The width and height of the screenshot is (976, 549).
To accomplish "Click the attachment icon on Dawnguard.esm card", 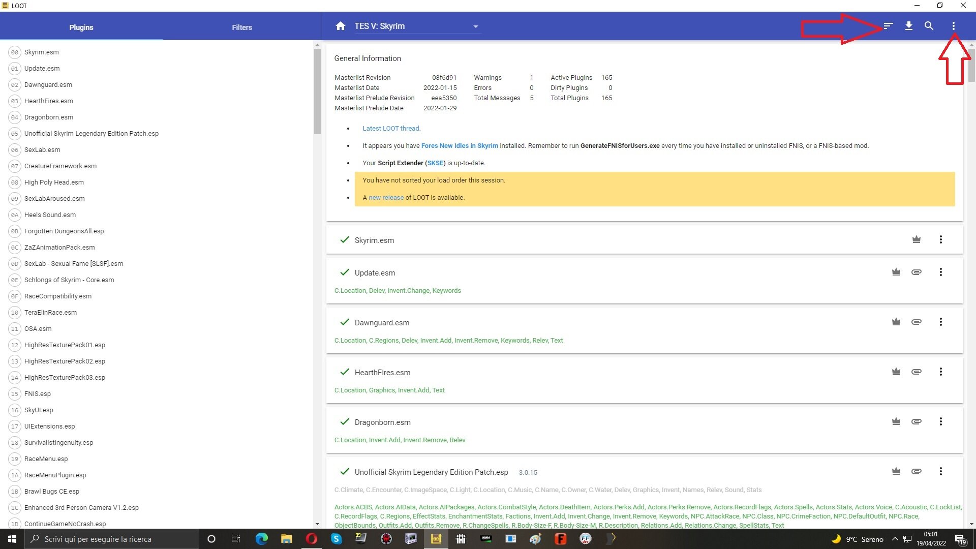I will point(917,322).
